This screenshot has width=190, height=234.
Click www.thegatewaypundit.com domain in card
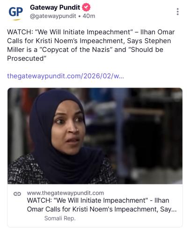(66, 193)
